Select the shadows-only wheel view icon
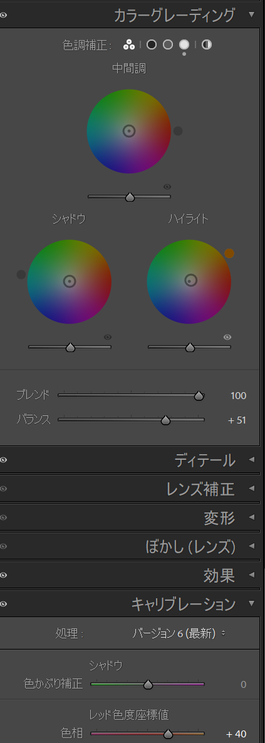Image resolution: width=265 pixels, height=743 pixels. coord(152,44)
